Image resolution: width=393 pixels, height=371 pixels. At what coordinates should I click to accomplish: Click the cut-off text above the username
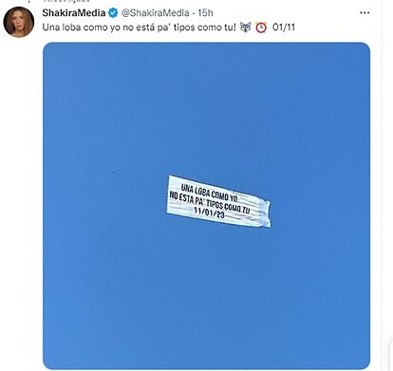[x=66, y=1]
